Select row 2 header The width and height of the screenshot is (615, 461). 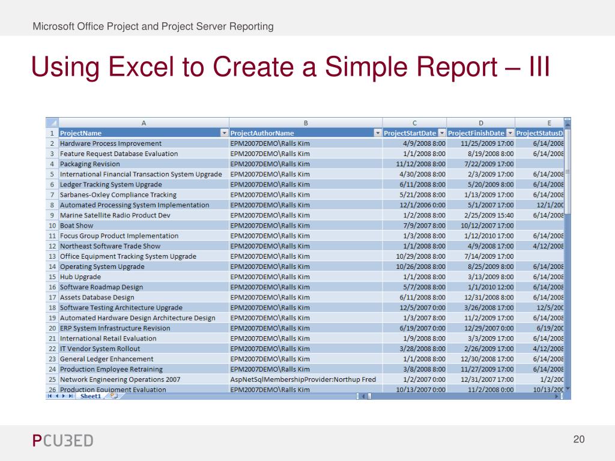52,143
